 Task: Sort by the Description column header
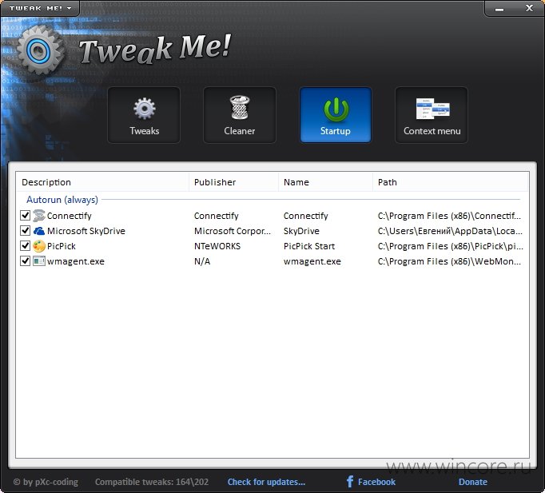click(x=102, y=182)
